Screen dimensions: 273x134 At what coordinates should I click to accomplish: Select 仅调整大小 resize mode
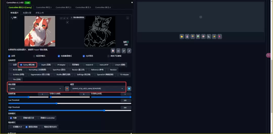point(16,127)
